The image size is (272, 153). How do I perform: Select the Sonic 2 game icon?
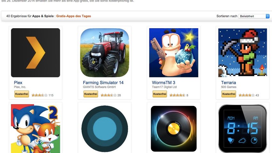pos(36,129)
